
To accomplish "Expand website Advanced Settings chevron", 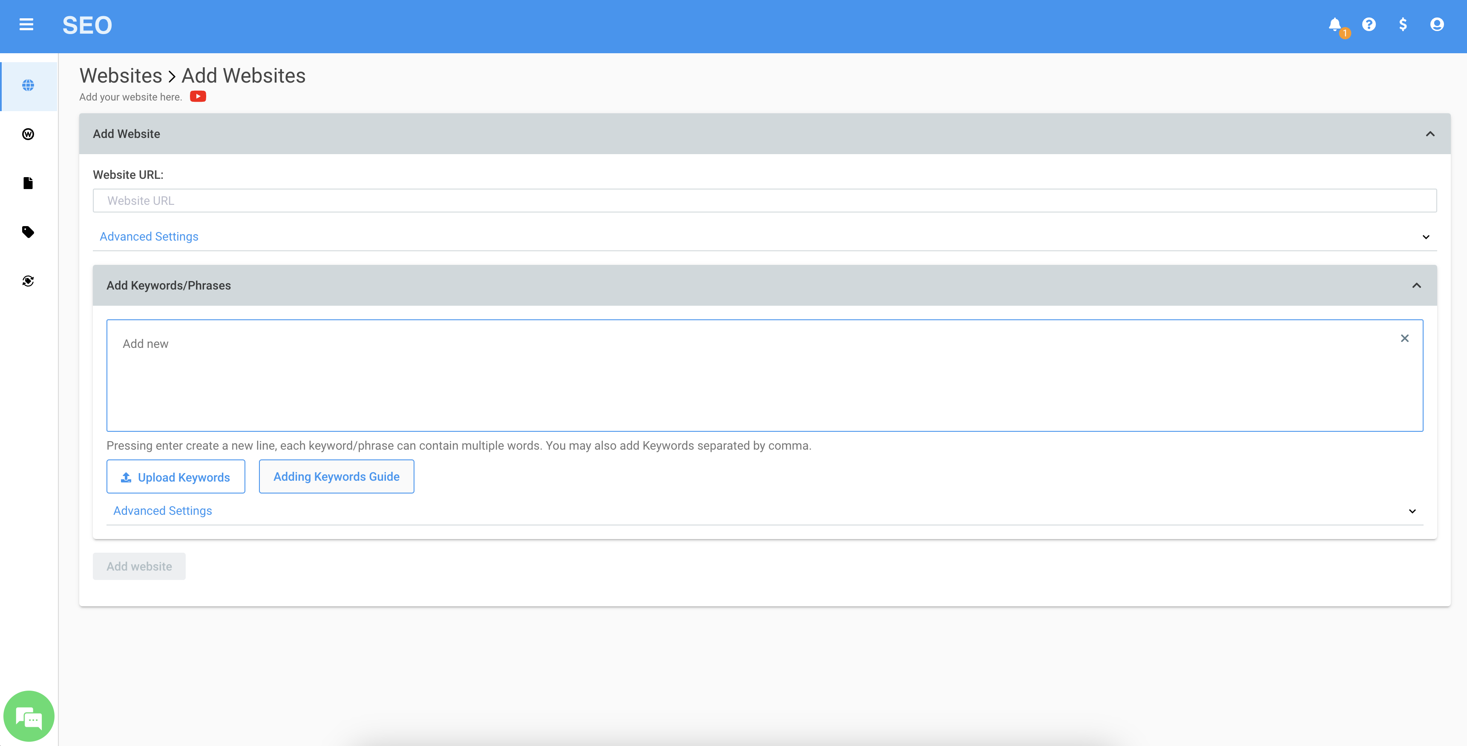I will 1425,237.
